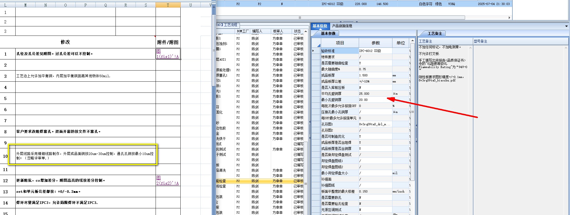Select the 工艺备注 sub-tab
Viewport: 570px width, 215px height.
pos(434,33)
